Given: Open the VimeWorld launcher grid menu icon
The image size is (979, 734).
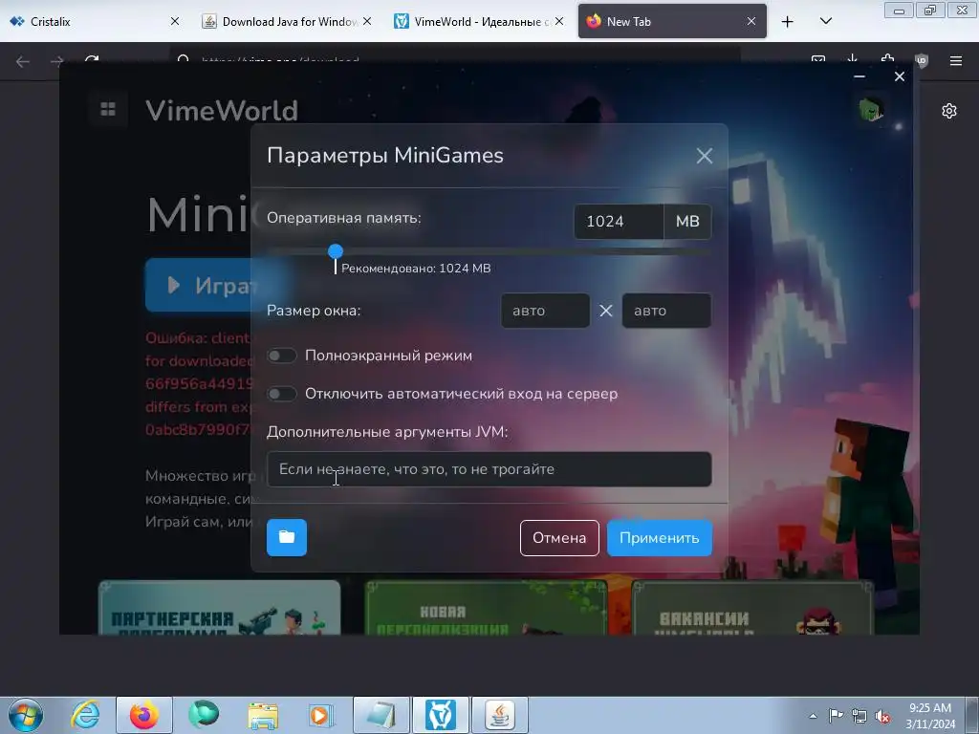Looking at the screenshot, I should [108, 109].
